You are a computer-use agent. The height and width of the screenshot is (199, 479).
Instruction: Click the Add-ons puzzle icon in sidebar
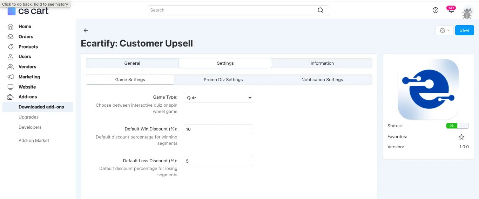[11, 97]
